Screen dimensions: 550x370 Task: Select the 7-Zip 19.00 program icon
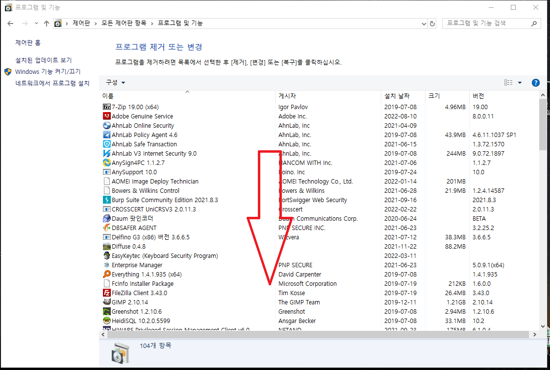pos(107,107)
